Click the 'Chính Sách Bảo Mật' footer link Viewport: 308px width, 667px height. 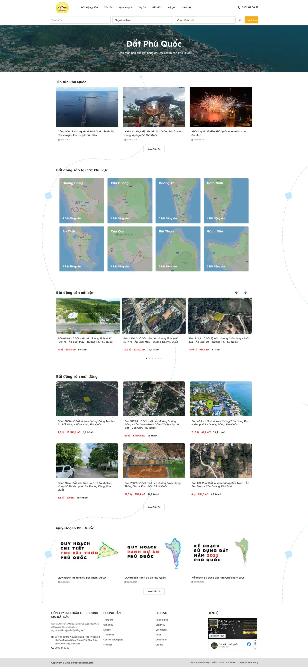pyautogui.click(x=199, y=662)
